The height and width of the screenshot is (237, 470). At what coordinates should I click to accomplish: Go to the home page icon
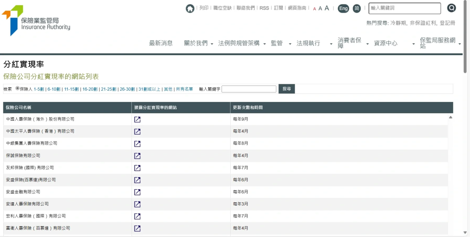tap(190, 8)
